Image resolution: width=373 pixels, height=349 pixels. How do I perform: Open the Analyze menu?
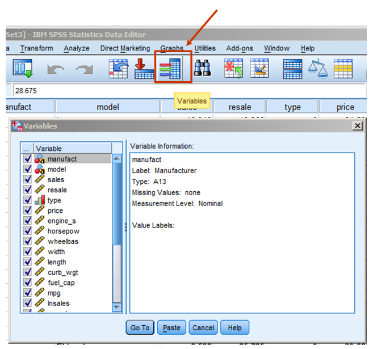pyautogui.click(x=77, y=48)
